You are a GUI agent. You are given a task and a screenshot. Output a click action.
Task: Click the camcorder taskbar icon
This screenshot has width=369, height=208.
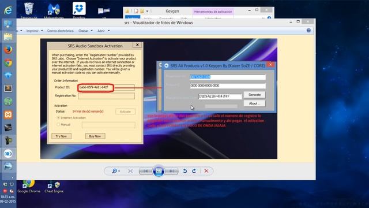(8, 141)
